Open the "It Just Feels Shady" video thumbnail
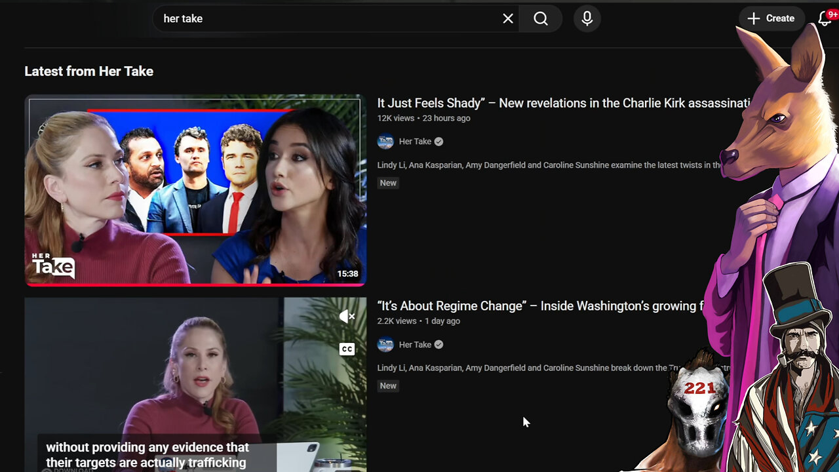This screenshot has width=839, height=472. tap(195, 190)
